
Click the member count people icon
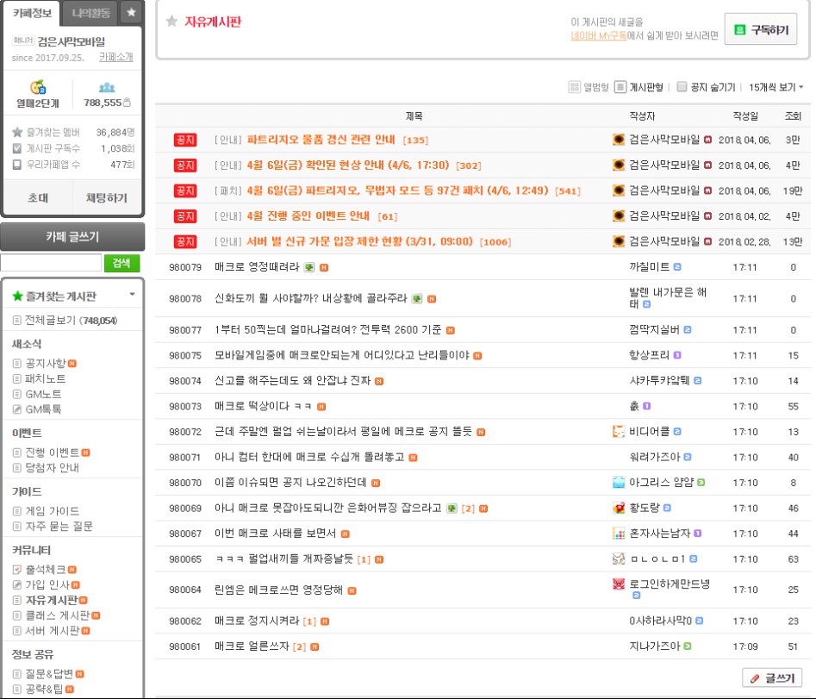[x=107, y=87]
